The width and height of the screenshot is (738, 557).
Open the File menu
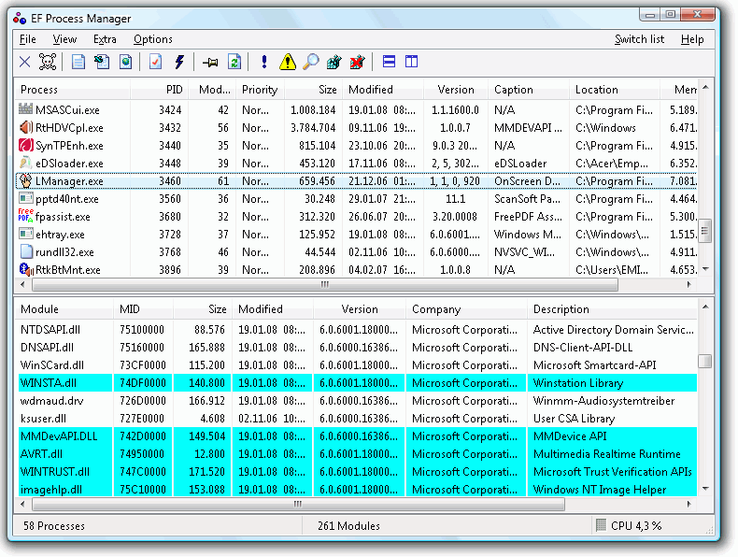[x=28, y=39]
